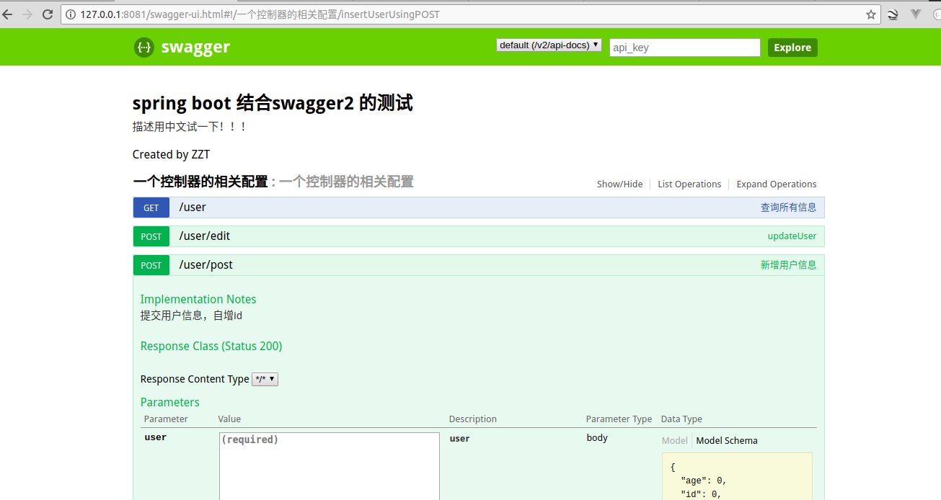Click the 'Created by ZZT' text
This screenshot has height=500, width=941.
[x=172, y=154]
